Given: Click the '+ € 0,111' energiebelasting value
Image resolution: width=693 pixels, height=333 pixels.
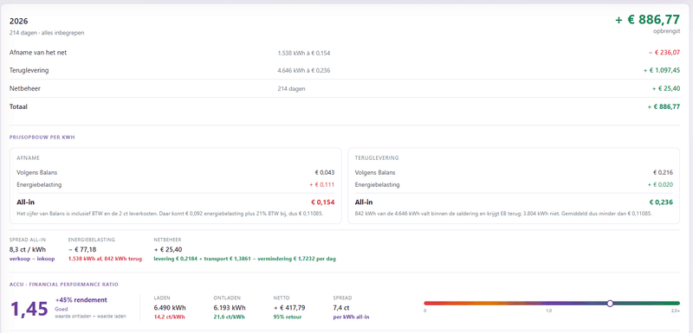Looking at the screenshot, I should [321, 185].
